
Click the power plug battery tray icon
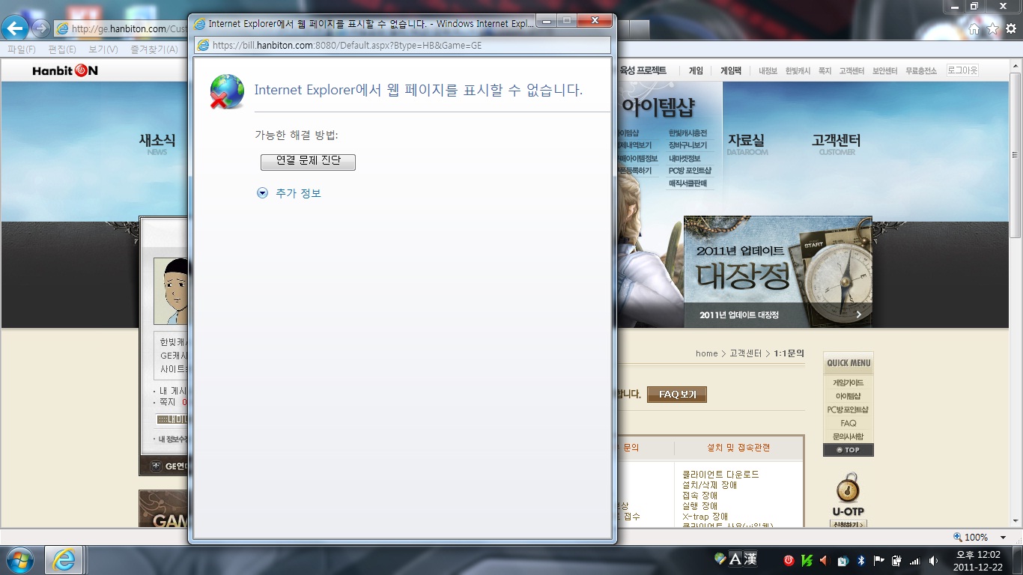click(x=896, y=560)
